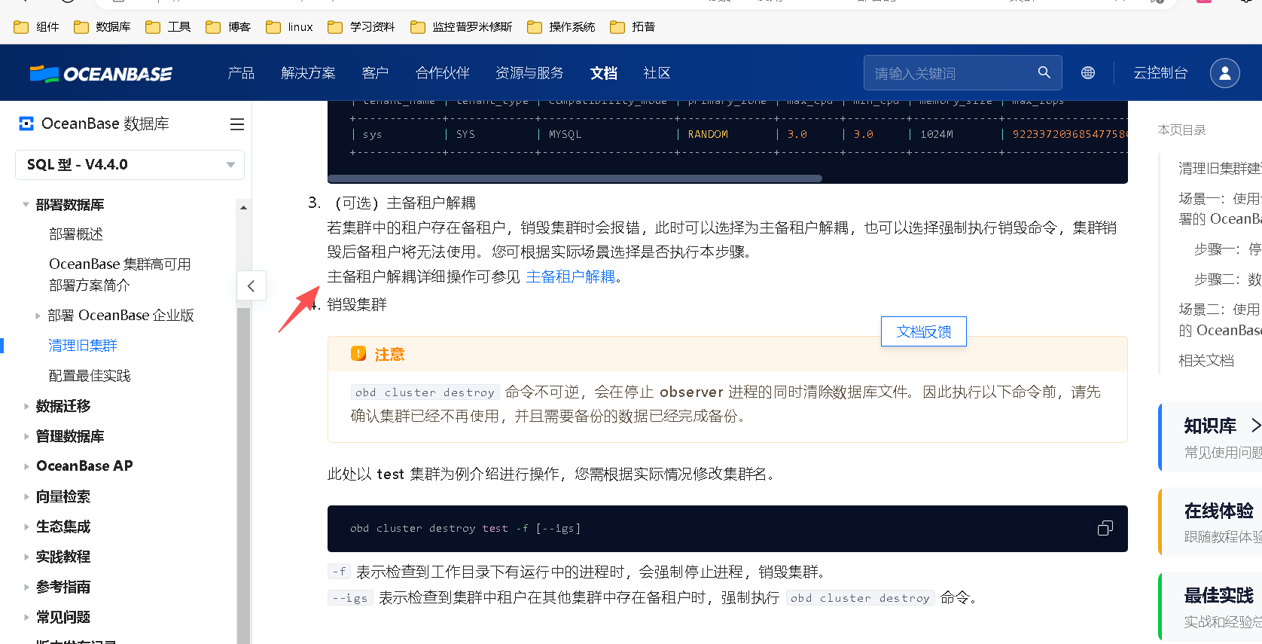Select 清理旧集群 sidebar item
This screenshot has width=1262, height=644.
tap(83, 346)
